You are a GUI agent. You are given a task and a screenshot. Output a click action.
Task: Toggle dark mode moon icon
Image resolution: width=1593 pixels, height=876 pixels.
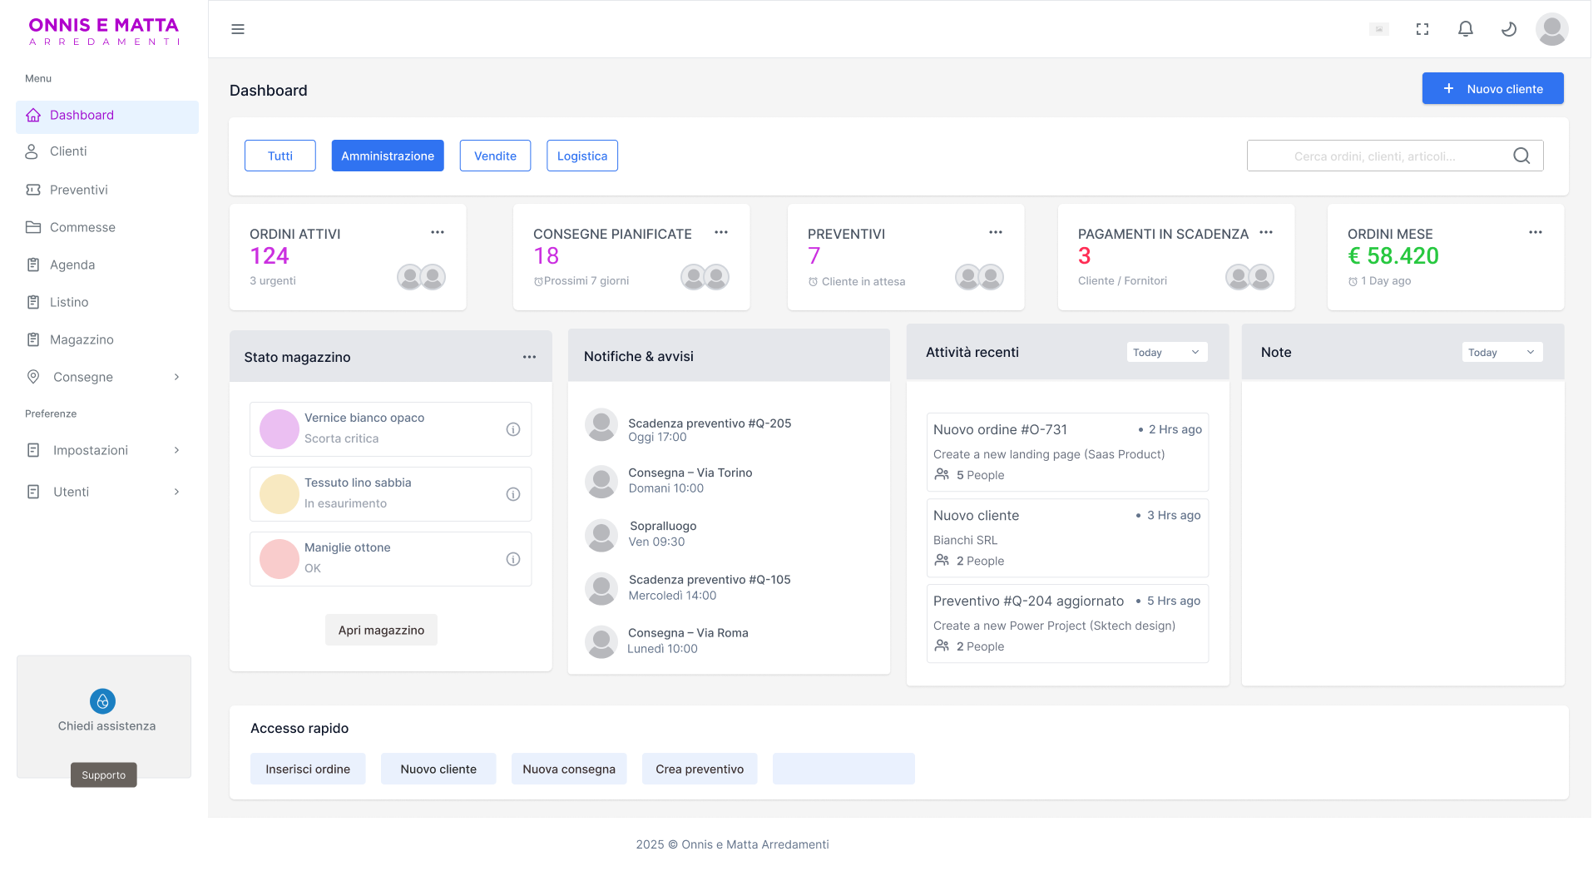coord(1508,29)
